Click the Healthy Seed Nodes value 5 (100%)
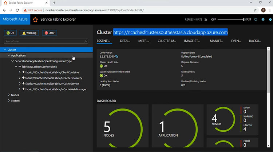The height and width of the screenshot is (152, 273). (x=105, y=85)
